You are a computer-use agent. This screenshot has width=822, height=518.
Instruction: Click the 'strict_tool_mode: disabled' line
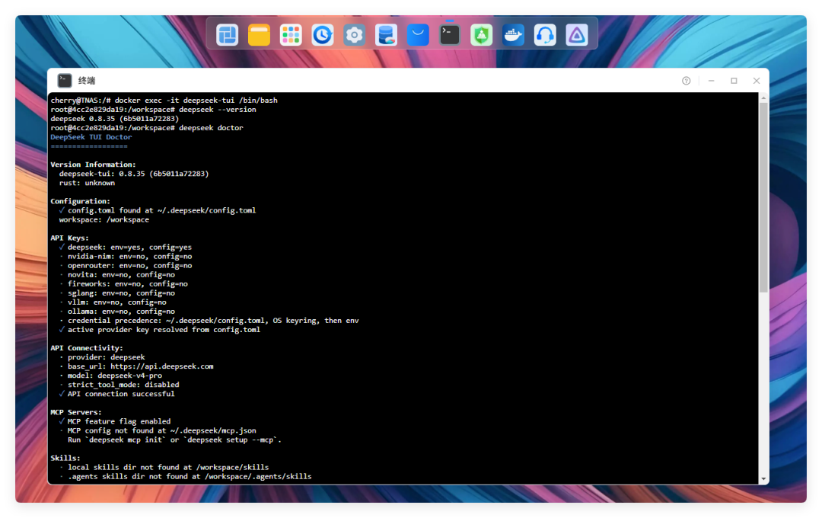pyautogui.click(x=119, y=385)
